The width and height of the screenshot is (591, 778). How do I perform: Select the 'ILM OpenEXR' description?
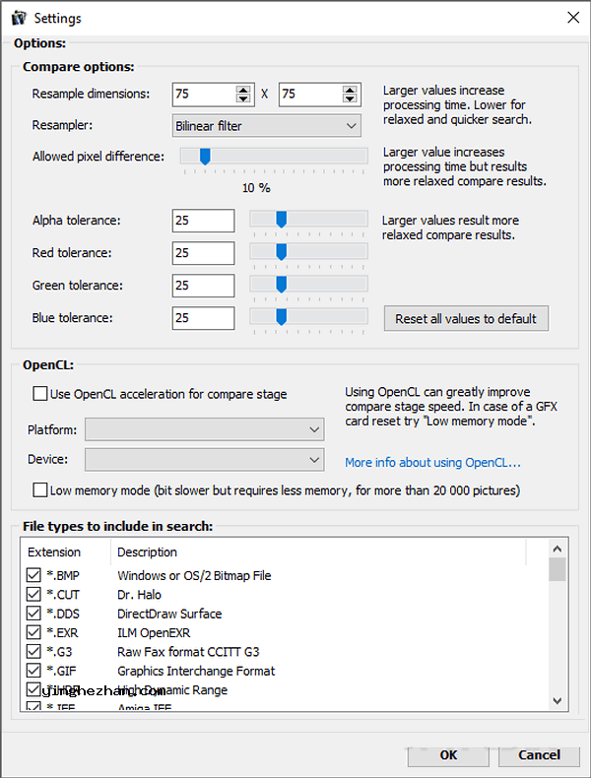click(154, 632)
